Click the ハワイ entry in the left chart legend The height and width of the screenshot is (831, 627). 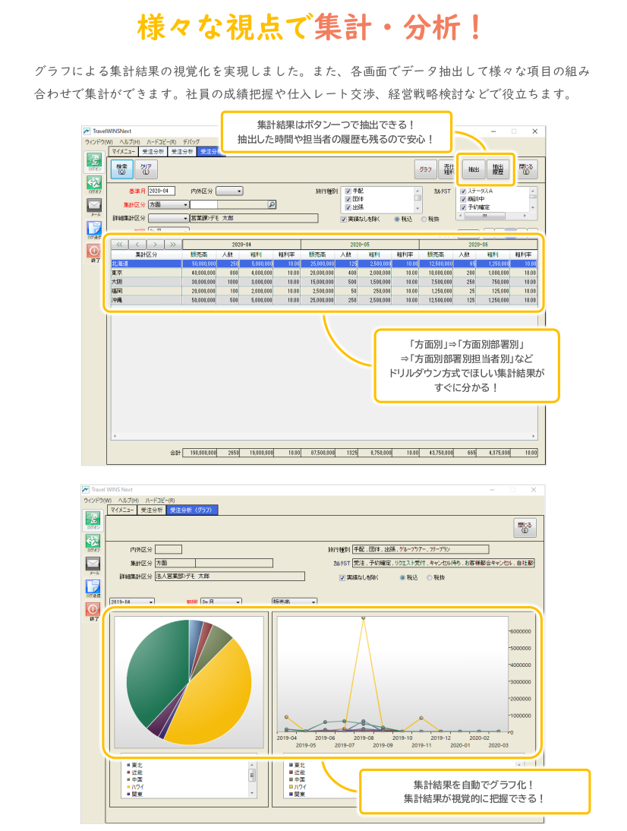click(x=135, y=787)
